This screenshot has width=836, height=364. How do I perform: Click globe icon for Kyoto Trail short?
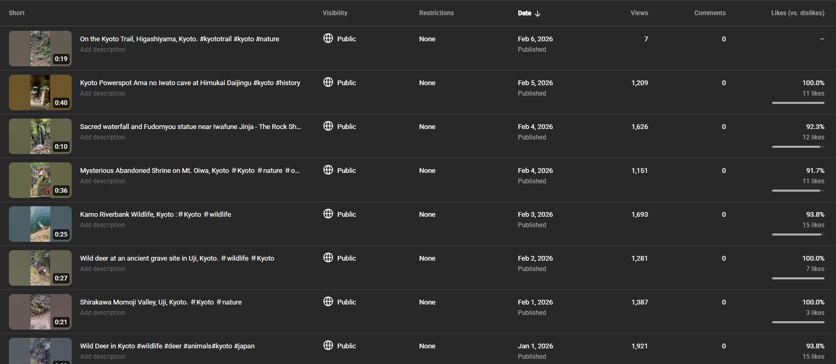(x=328, y=38)
